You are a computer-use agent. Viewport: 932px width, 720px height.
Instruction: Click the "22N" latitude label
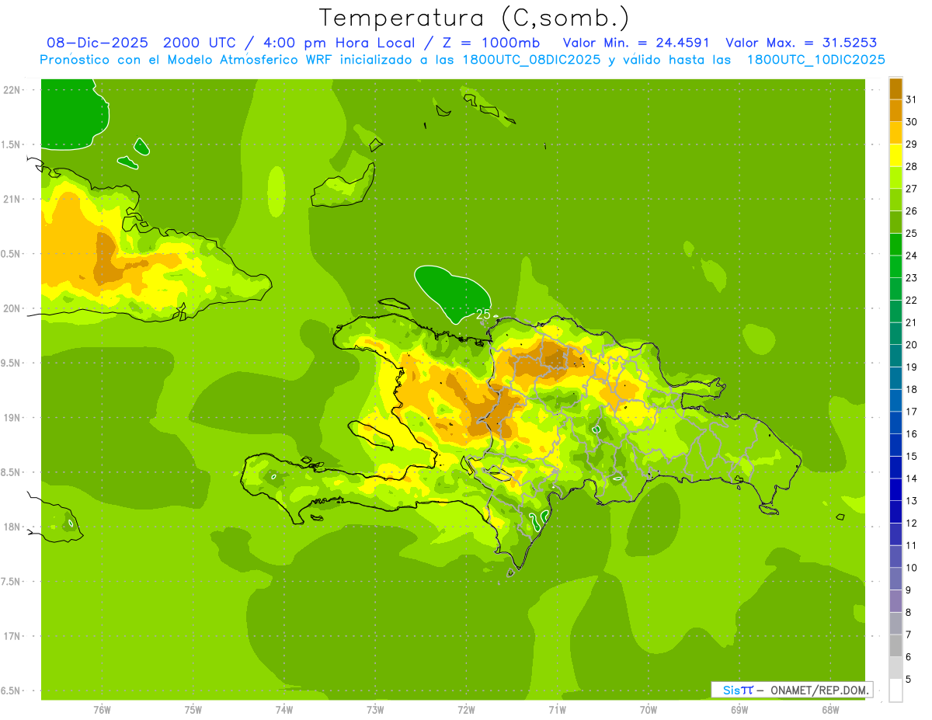[x=12, y=90]
